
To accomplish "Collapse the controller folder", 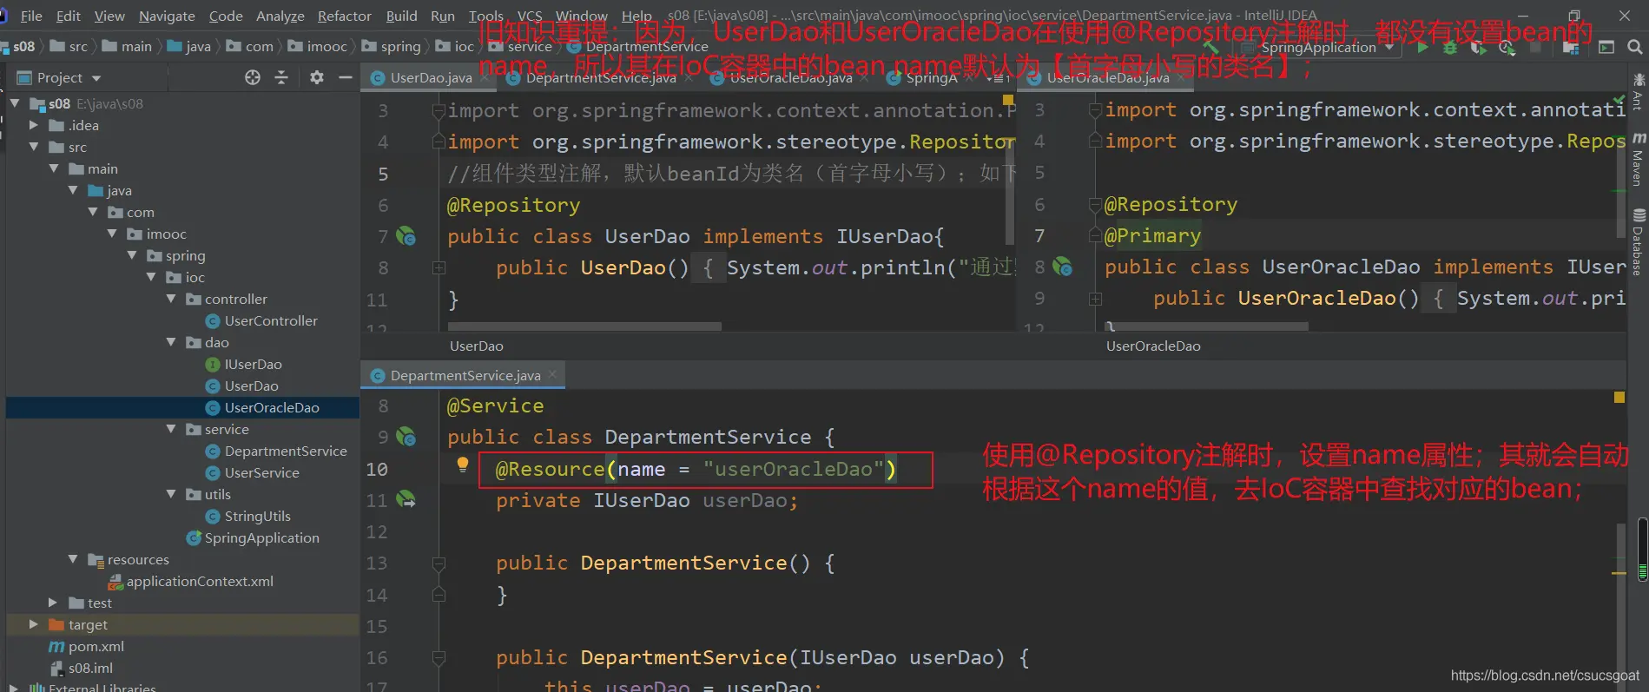I will click(x=171, y=299).
